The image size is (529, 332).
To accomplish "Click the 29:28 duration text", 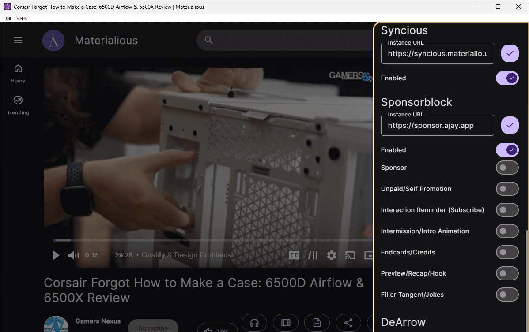I will point(124,255).
